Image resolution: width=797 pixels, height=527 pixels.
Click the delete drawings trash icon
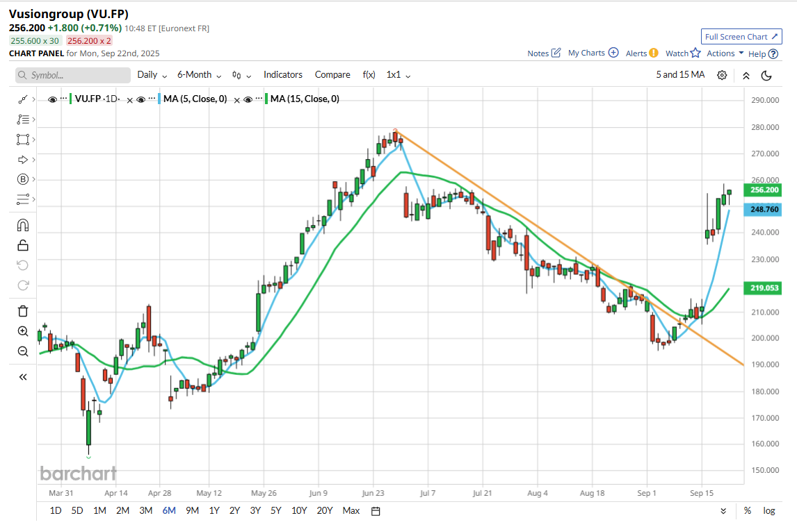coord(23,310)
